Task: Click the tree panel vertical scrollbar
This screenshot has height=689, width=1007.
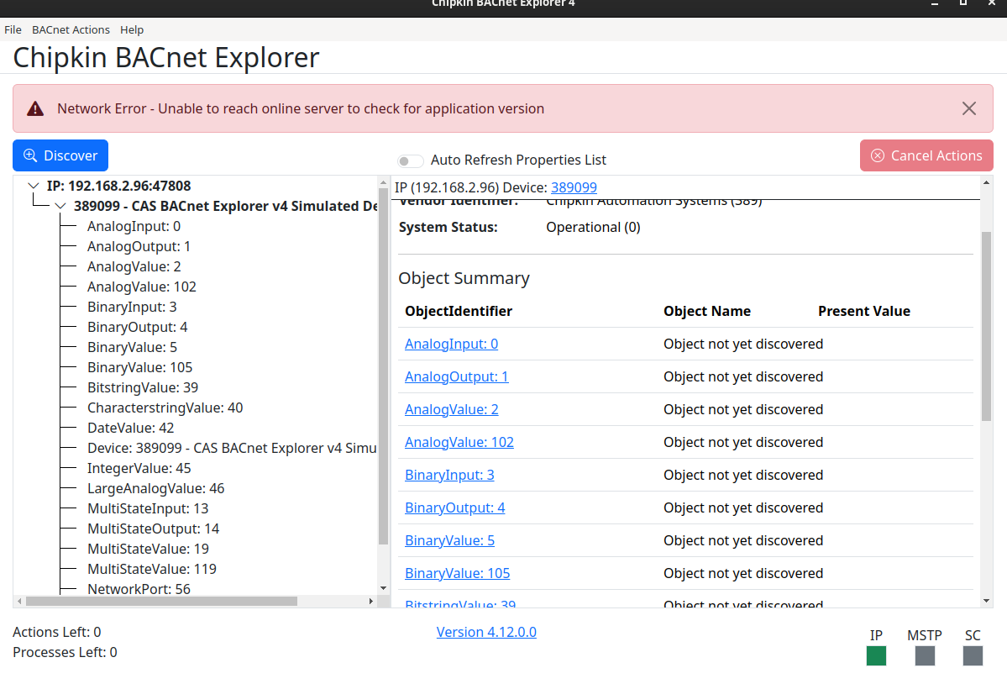Action: (x=384, y=366)
